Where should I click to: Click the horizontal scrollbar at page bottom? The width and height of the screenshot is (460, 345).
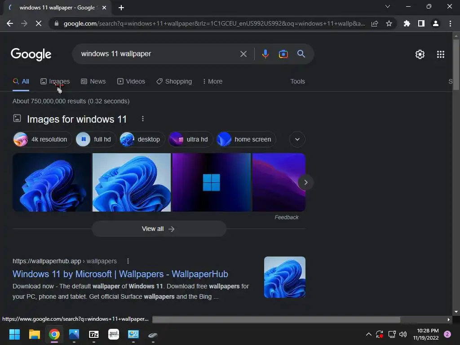point(276,319)
